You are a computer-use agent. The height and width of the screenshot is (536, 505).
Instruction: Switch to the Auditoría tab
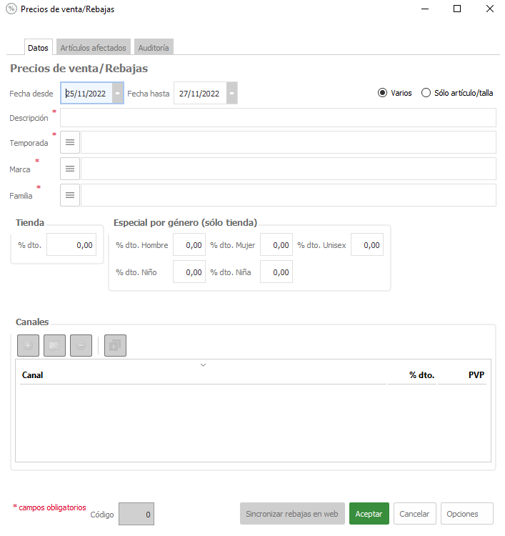click(154, 48)
